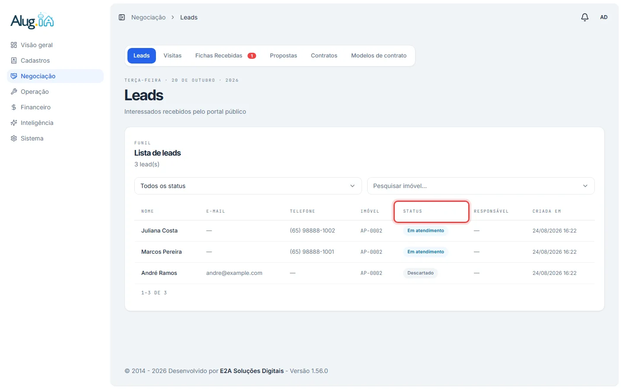
Task: Sort by Nome column header
Action: (x=147, y=211)
